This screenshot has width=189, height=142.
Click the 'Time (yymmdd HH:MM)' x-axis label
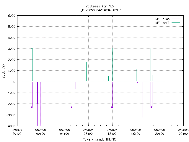click(x=100, y=139)
